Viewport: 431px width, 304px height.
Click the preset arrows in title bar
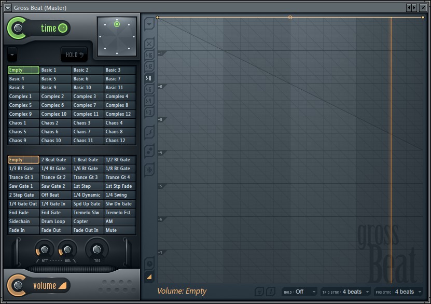(411, 8)
